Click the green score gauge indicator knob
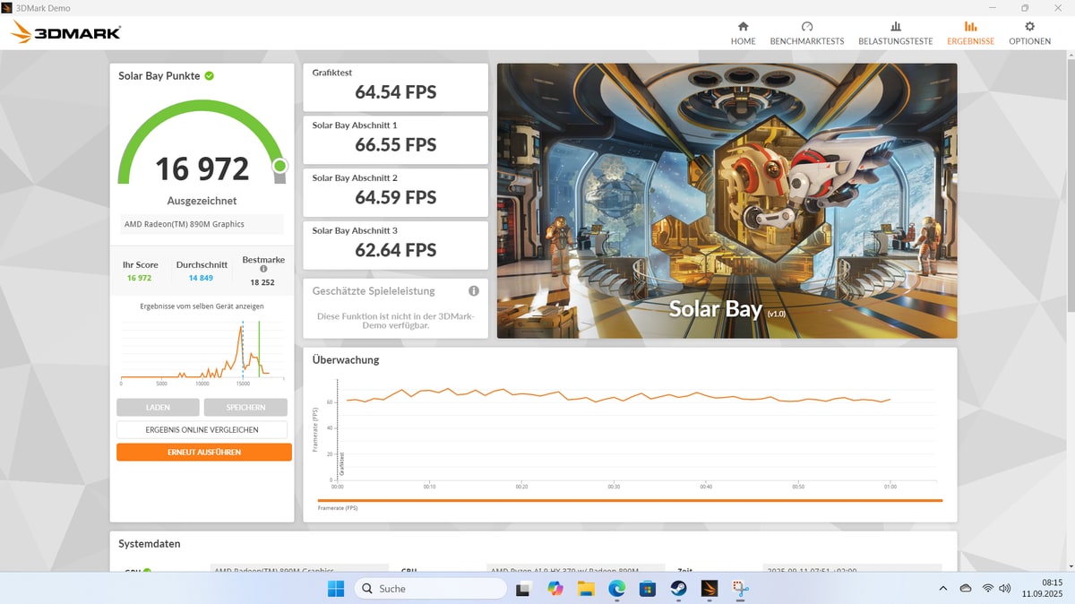Screen dimensions: 1075x604 tap(279, 166)
